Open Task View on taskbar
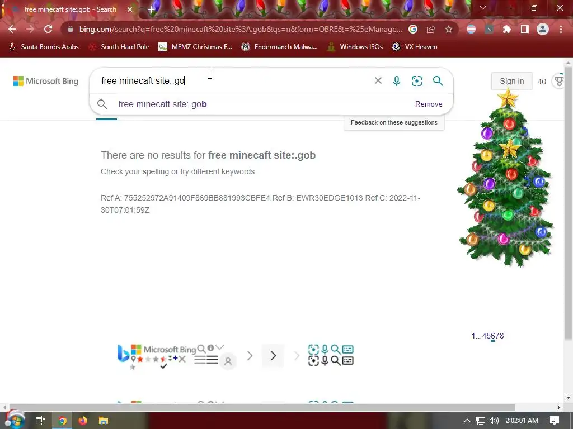The image size is (573, 429). [x=40, y=421]
